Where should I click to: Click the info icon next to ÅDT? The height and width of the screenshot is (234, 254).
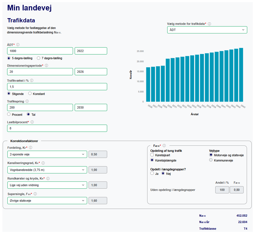coord(18,45)
